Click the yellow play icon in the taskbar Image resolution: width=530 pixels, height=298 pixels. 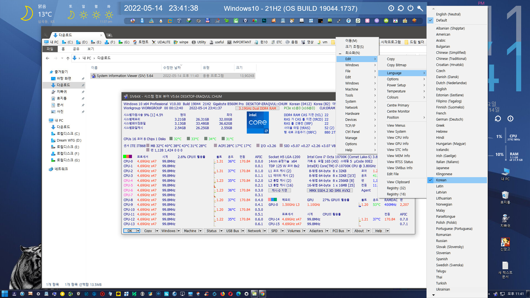[x=62, y=294]
